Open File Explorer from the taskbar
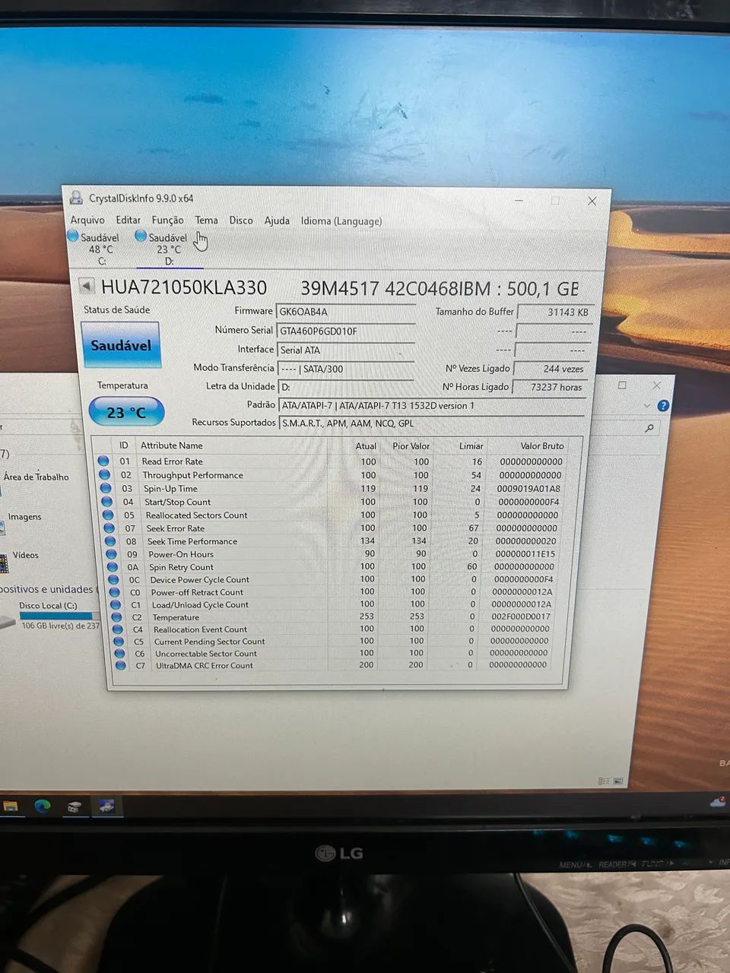 (10, 807)
